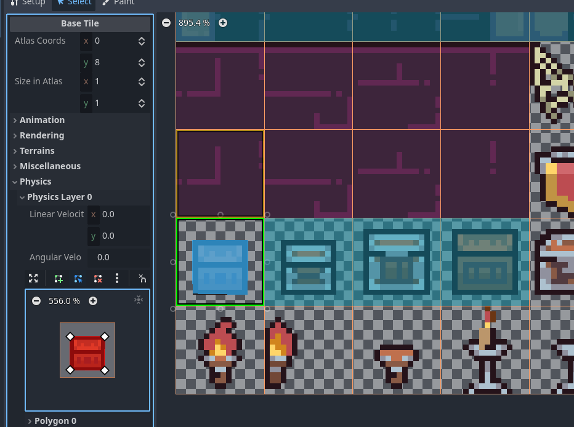The height and width of the screenshot is (427, 574).
Task: Zoom in the polygon preview at 556%
Action: 93,301
